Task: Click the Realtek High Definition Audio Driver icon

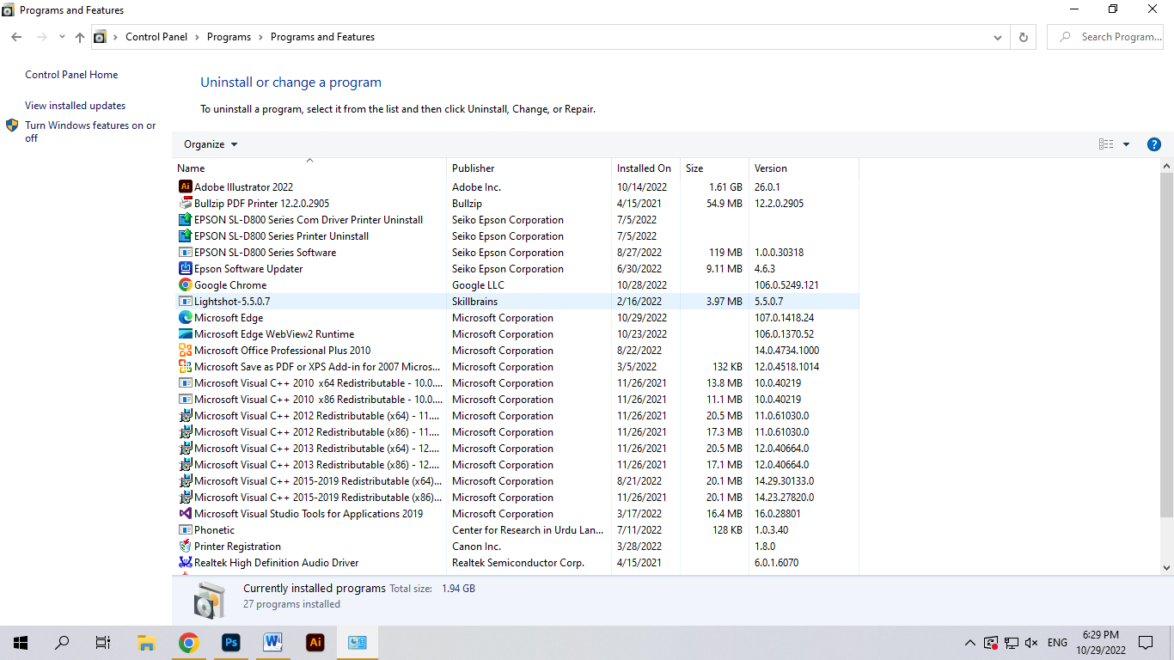Action: click(x=185, y=562)
